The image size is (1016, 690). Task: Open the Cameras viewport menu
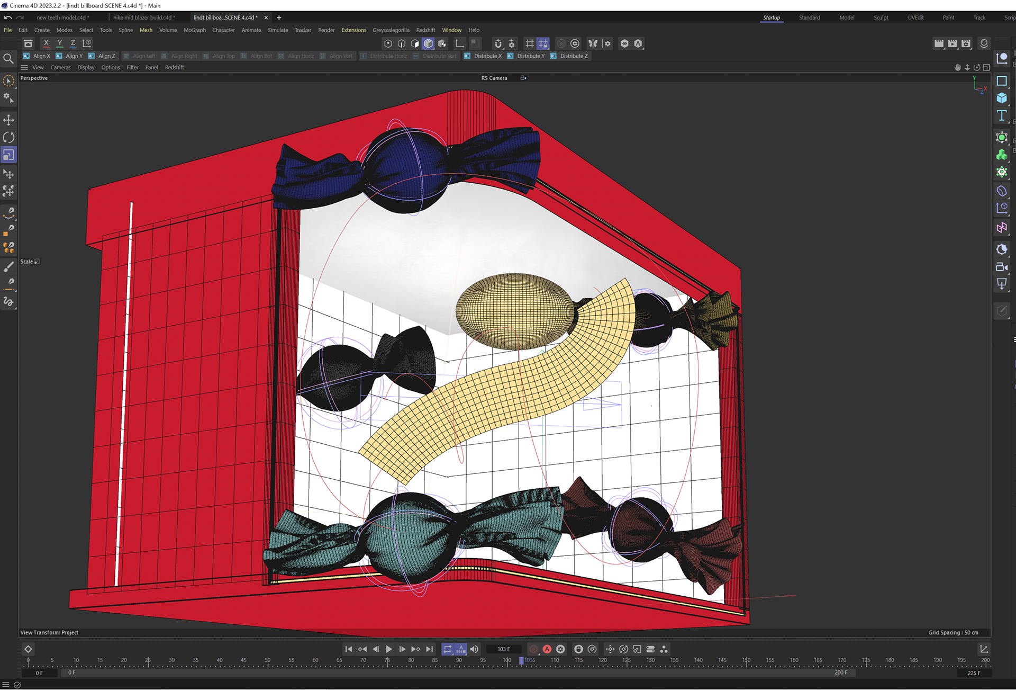click(60, 68)
